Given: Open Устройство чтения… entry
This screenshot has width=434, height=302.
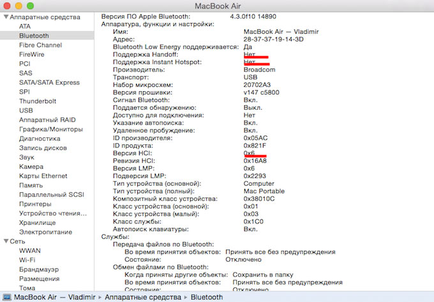Looking at the screenshot, I should click(x=53, y=213).
